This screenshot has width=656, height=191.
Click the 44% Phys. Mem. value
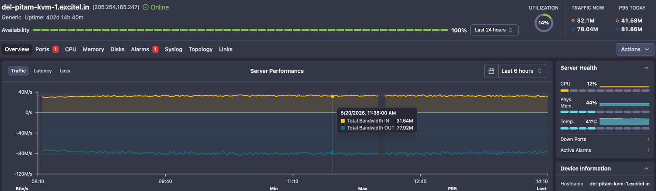pyautogui.click(x=591, y=103)
